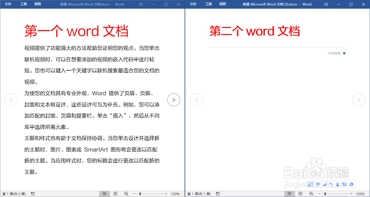The height and width of the screenshot is (197, 370).
Task: Click auto-hide reading toolbar icon in left window
Action: [x=141, y=4]
